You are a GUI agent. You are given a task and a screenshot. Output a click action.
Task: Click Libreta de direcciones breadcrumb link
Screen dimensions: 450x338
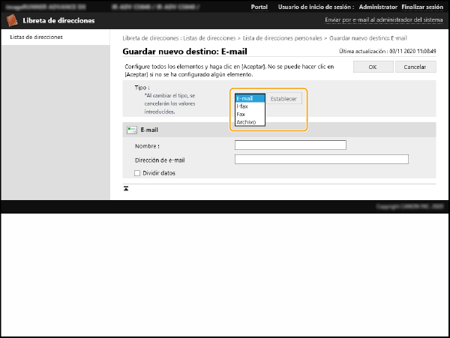[148, 37]
